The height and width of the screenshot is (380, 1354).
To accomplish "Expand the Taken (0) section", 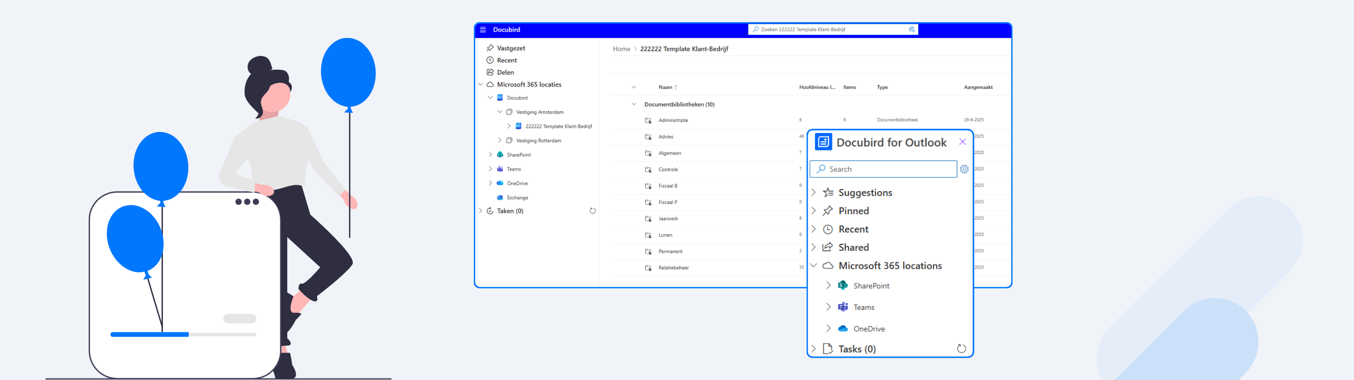I will tap(480, 211).
